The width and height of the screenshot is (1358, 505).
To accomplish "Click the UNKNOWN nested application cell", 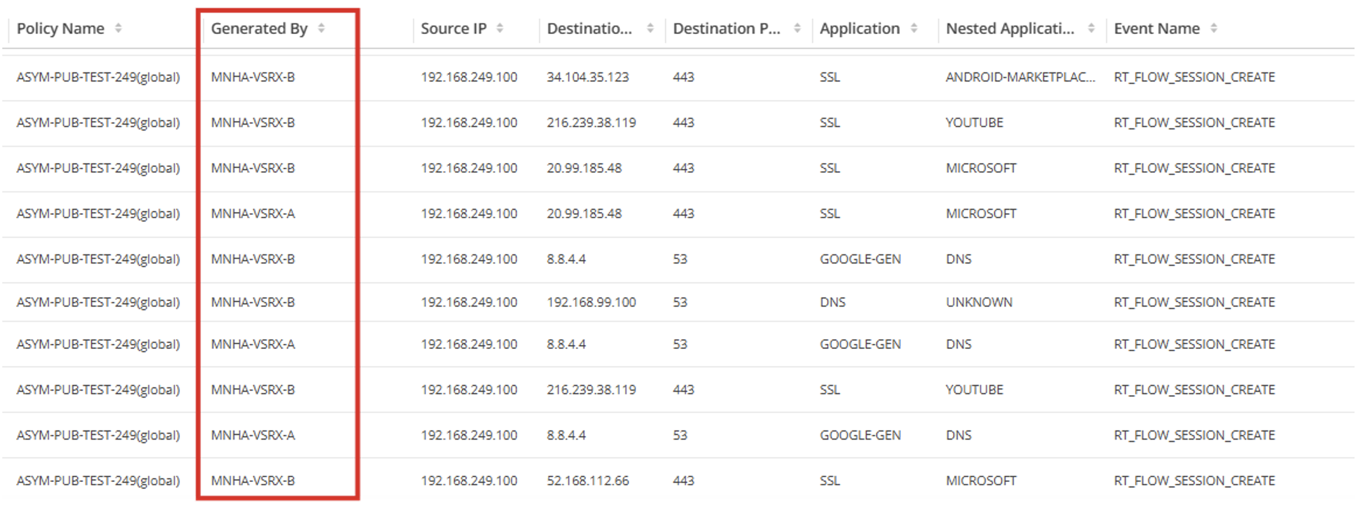I will (x=979, y=302).
